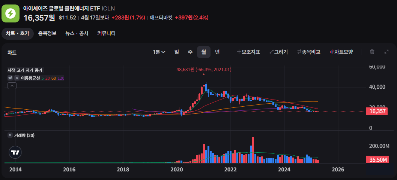Image resolution: width=397 pixels, height=180 pixels.
Task: Expand the chart to fullscreen
Action: 386,52
